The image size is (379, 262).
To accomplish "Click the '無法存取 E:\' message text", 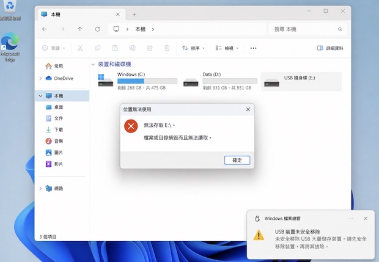I will [160, 125].
